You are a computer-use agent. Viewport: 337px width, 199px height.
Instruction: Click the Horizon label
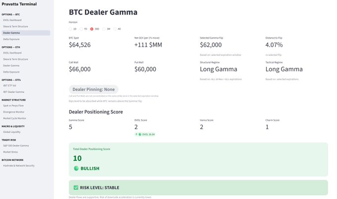coord(73,22)
